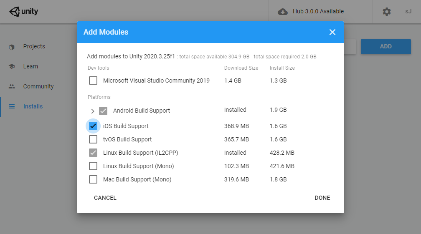The width and height of the screenshot is (421, 234).
Task: Check Microsoft Visual Studio Community 2019 checkbox
Action: 93,81
